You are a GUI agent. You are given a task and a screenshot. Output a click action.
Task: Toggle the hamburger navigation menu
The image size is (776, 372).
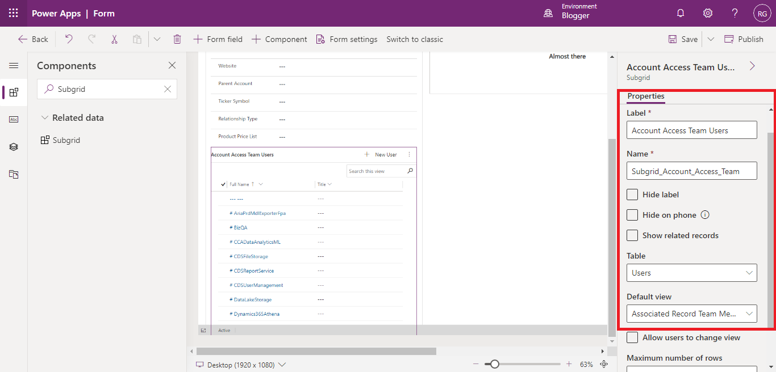coord(14,66)
